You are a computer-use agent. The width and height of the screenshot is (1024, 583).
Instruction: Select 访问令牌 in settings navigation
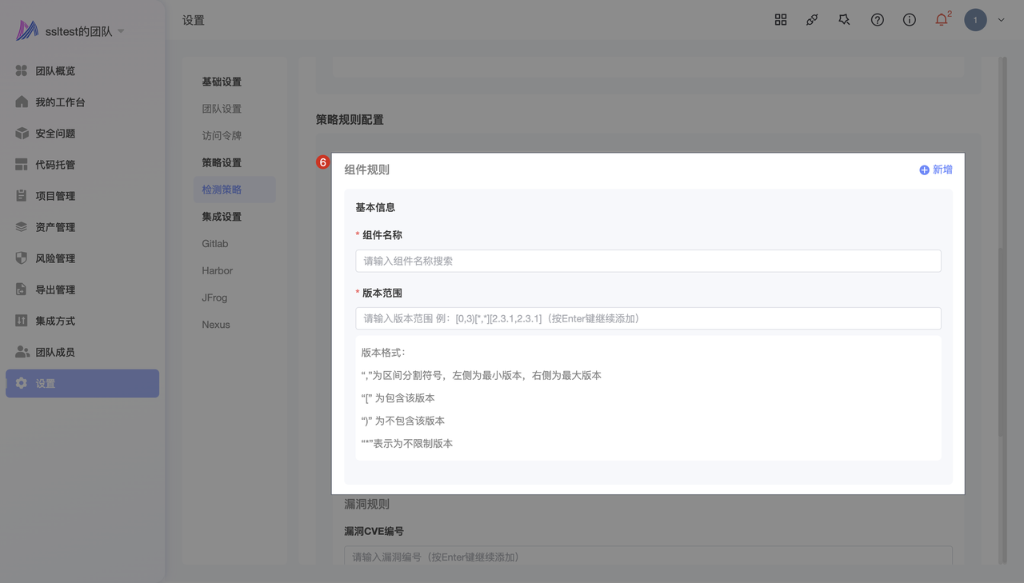point(222,136)
